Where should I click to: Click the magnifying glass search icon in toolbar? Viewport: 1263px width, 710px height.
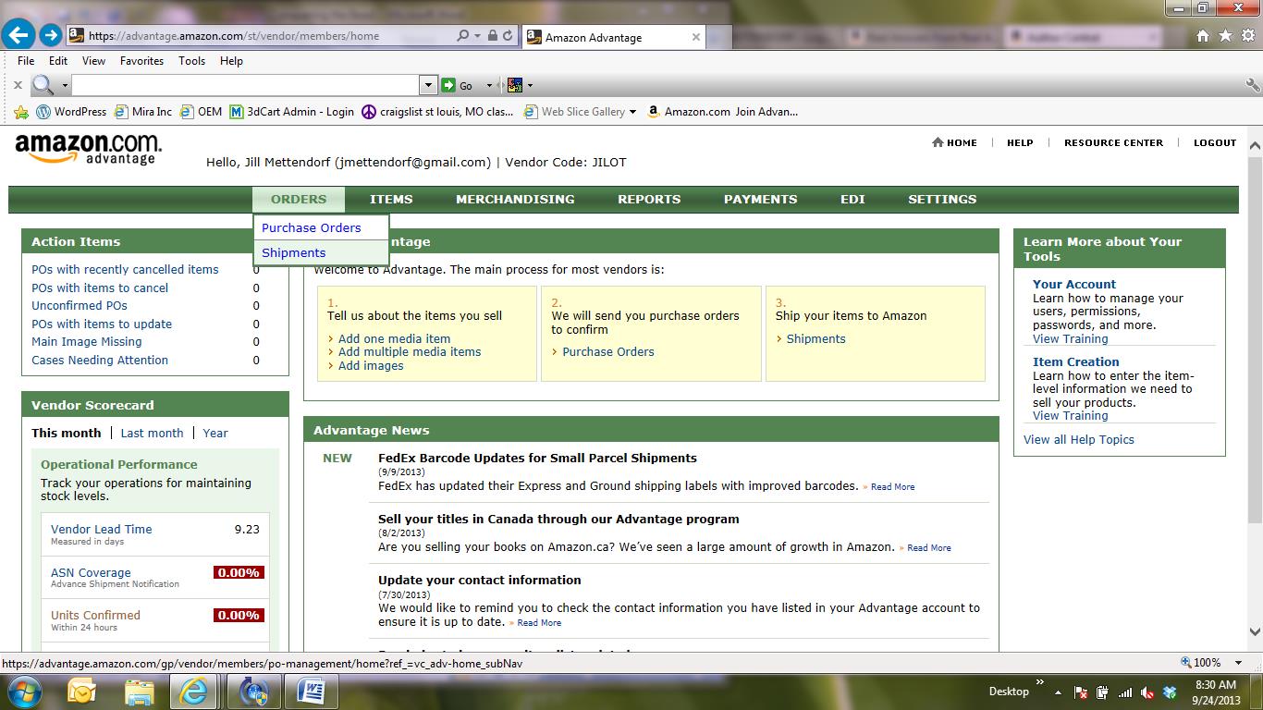pyautogui.click(x=43, y=85)
